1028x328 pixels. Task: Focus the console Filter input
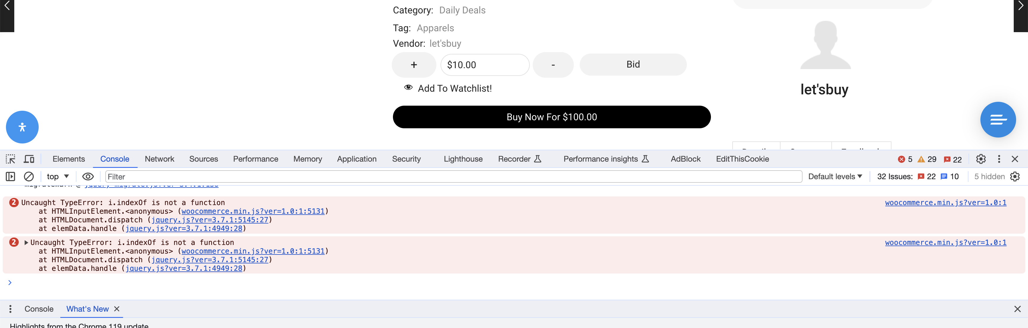(x=454, y=177)
